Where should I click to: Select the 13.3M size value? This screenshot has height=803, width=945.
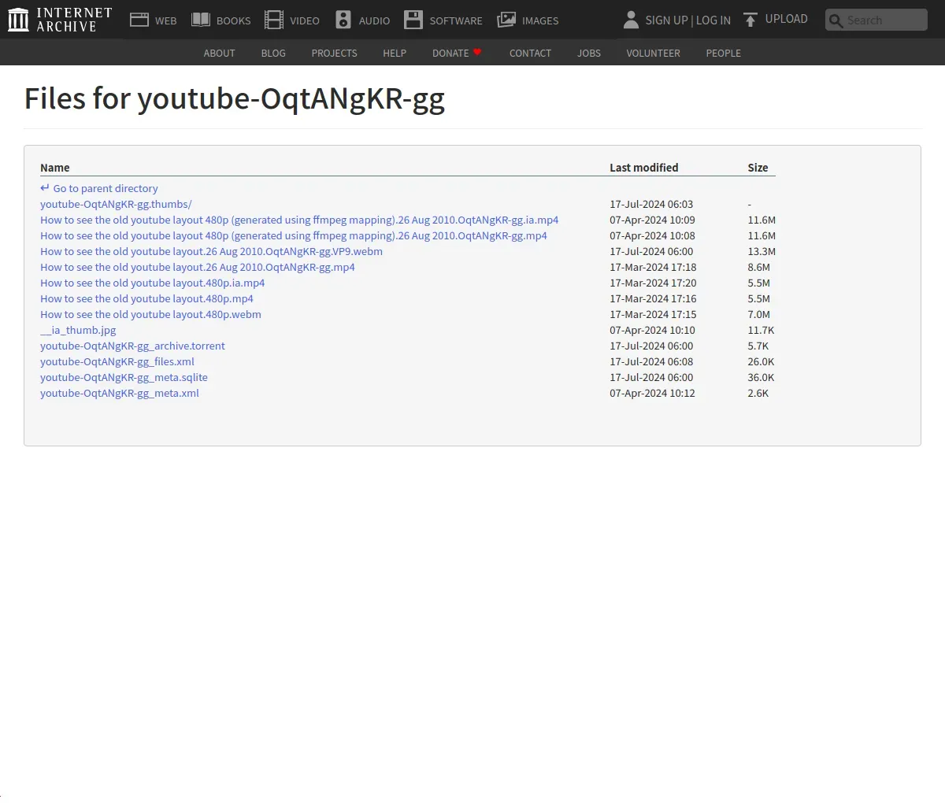click(762, 251)
